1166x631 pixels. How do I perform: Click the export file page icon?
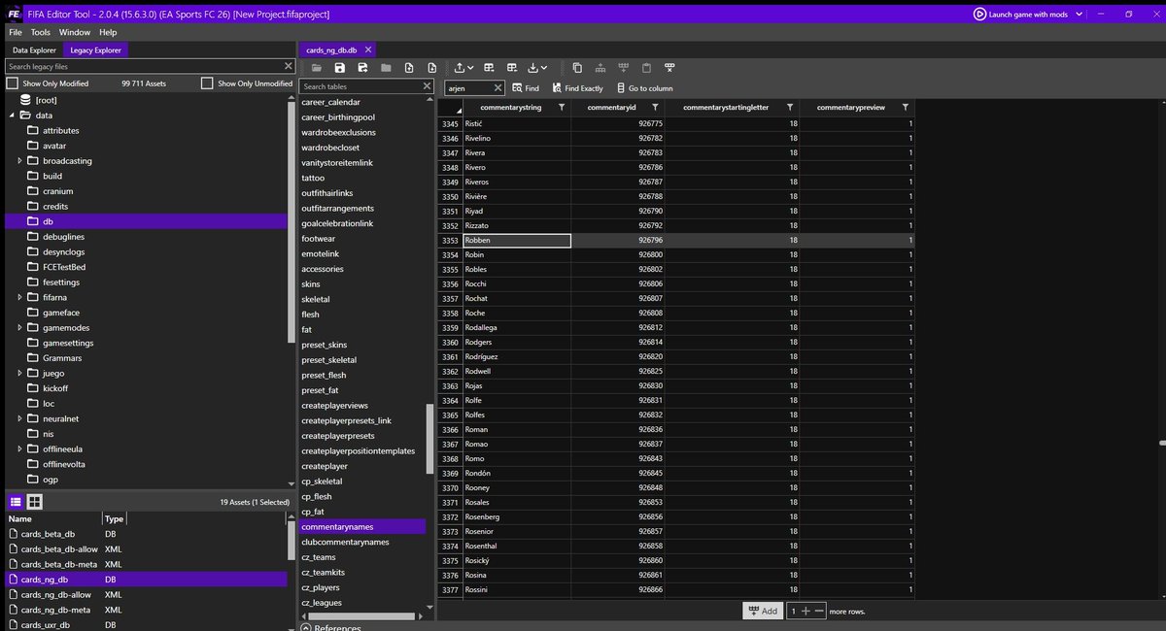coord(432,68)
